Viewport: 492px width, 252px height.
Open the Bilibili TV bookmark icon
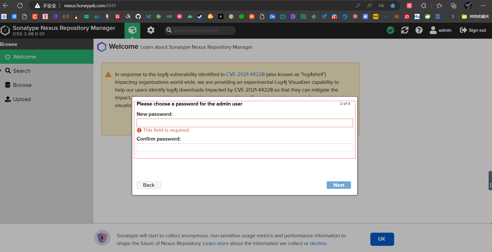(283, 17)
